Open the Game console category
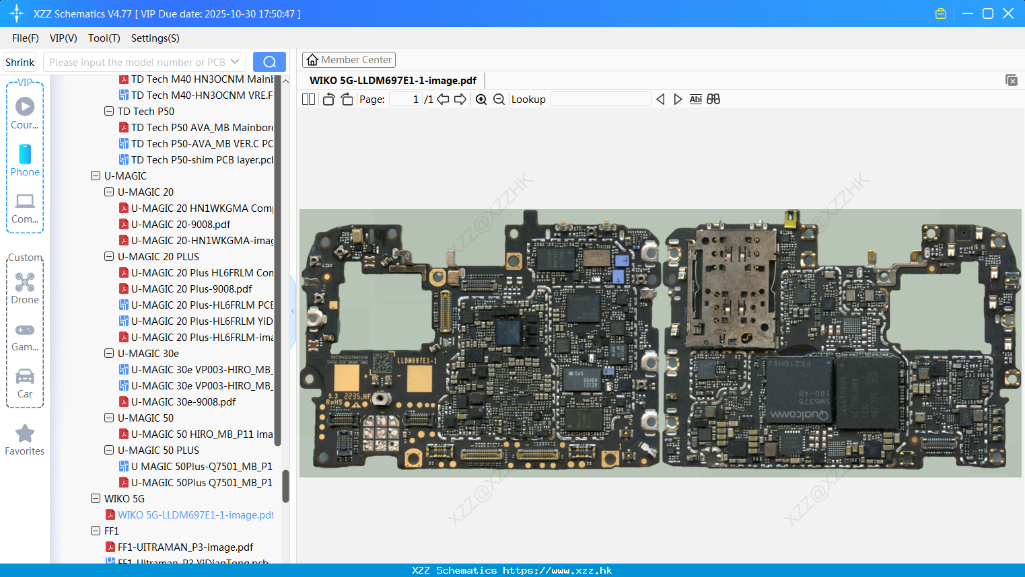Image resolution: width=1025 pixels, height=577 pixels. [x=25, y=336]
